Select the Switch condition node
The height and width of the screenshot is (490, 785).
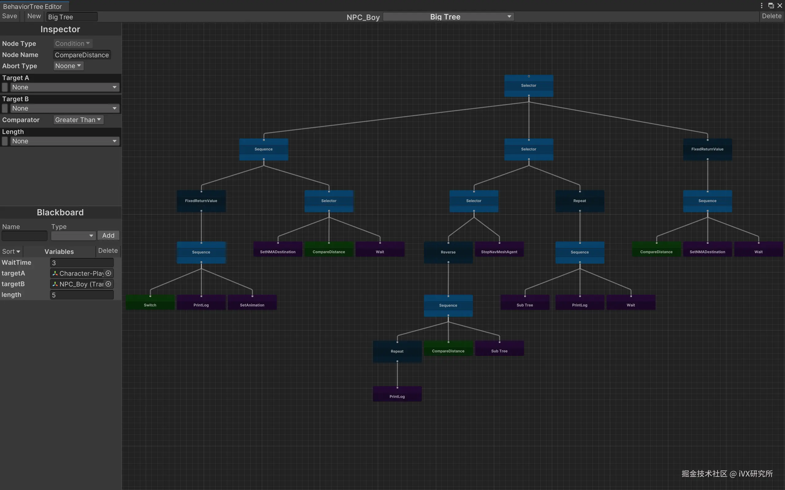click(150, 302)
